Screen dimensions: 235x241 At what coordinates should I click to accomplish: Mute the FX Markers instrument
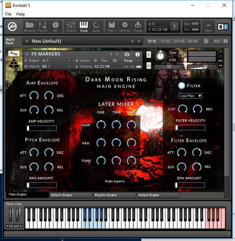[x=149, y=65]
